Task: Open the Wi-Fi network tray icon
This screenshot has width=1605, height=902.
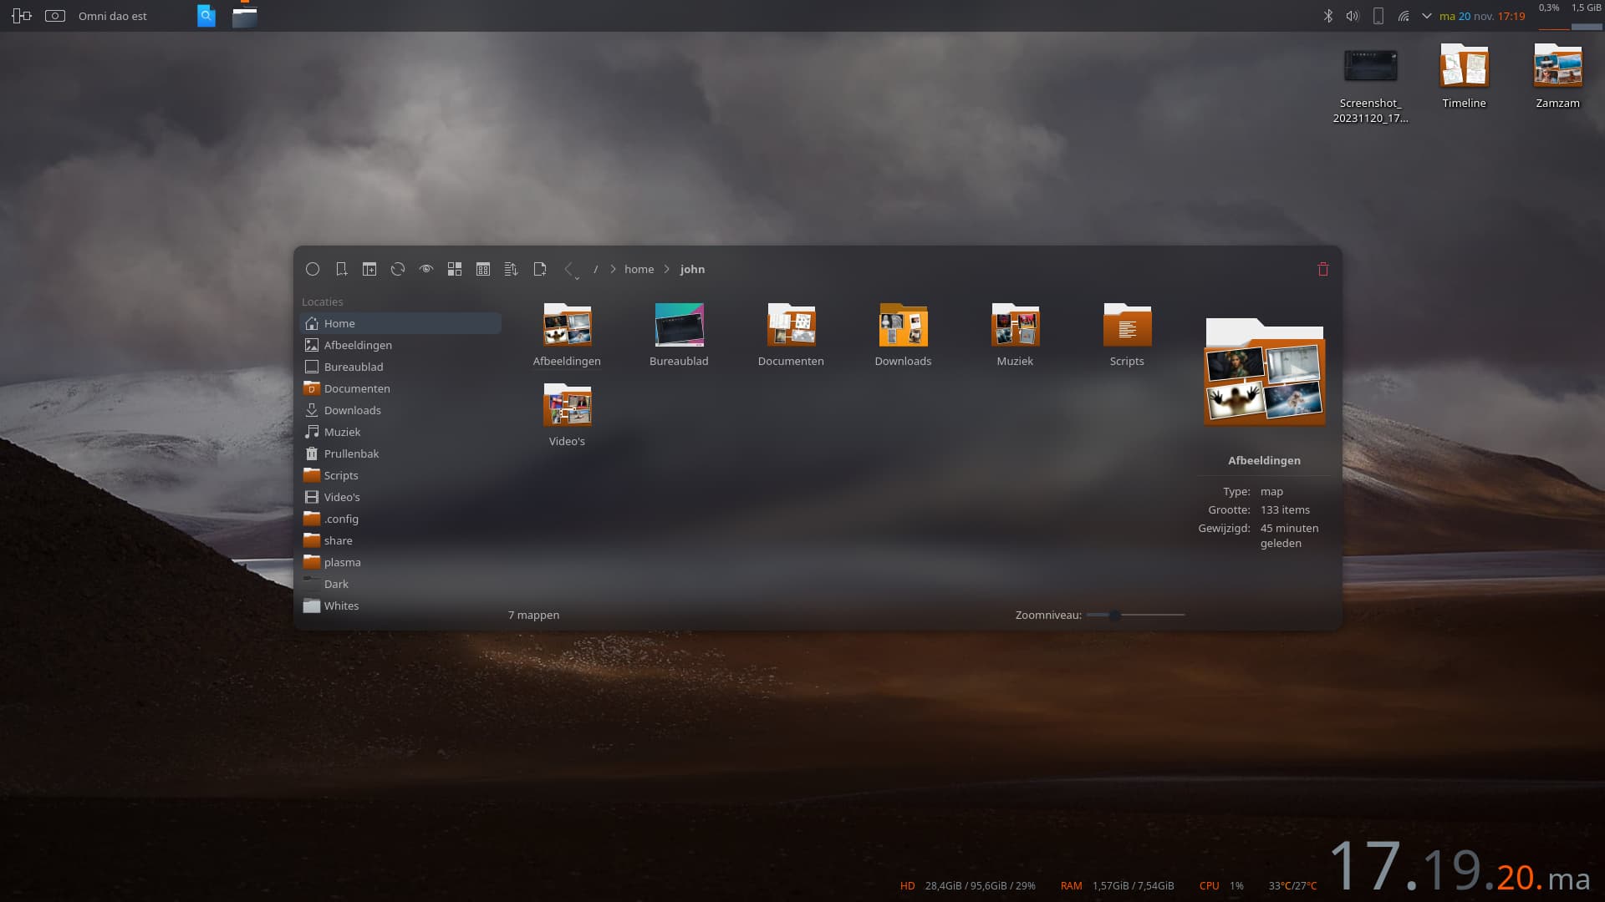Action: tap(1404, 16)
